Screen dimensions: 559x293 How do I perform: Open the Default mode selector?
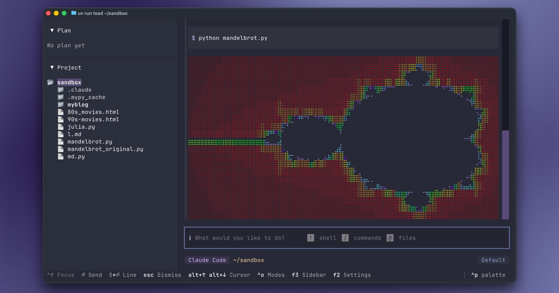coord(493,260)
